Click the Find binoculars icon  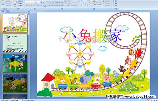(x=113, y=1)
